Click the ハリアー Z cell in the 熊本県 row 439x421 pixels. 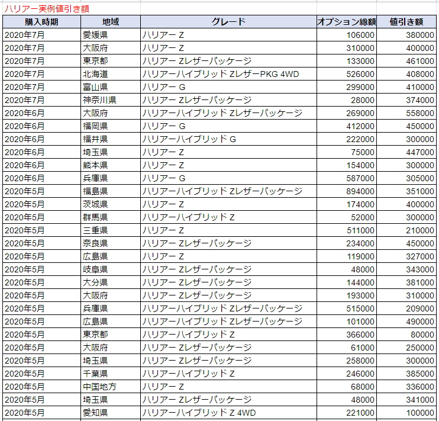[x=228, y=165]
